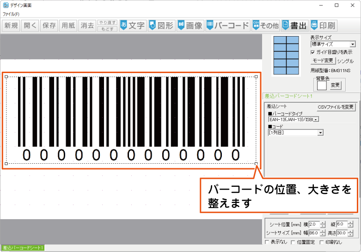The image size is (361, 252).
Task: Click the barcode's top-left resize handle
Action: tap(6, 77)
